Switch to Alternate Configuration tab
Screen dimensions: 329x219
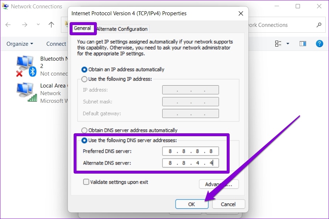point(123,29)
